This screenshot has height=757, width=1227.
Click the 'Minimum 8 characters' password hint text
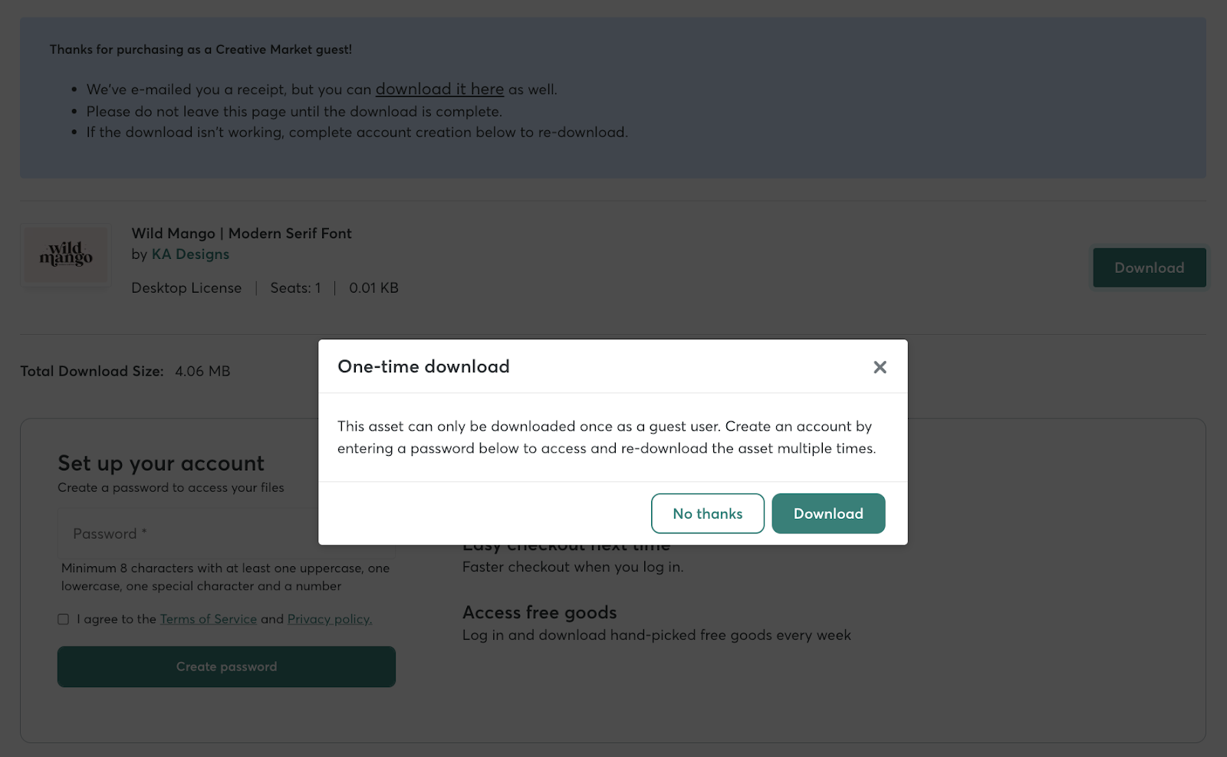coord(225,577)
